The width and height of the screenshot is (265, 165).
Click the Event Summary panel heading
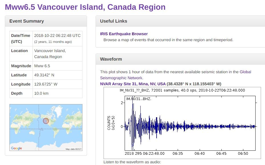pyautogui.click(x=27, y=21)
